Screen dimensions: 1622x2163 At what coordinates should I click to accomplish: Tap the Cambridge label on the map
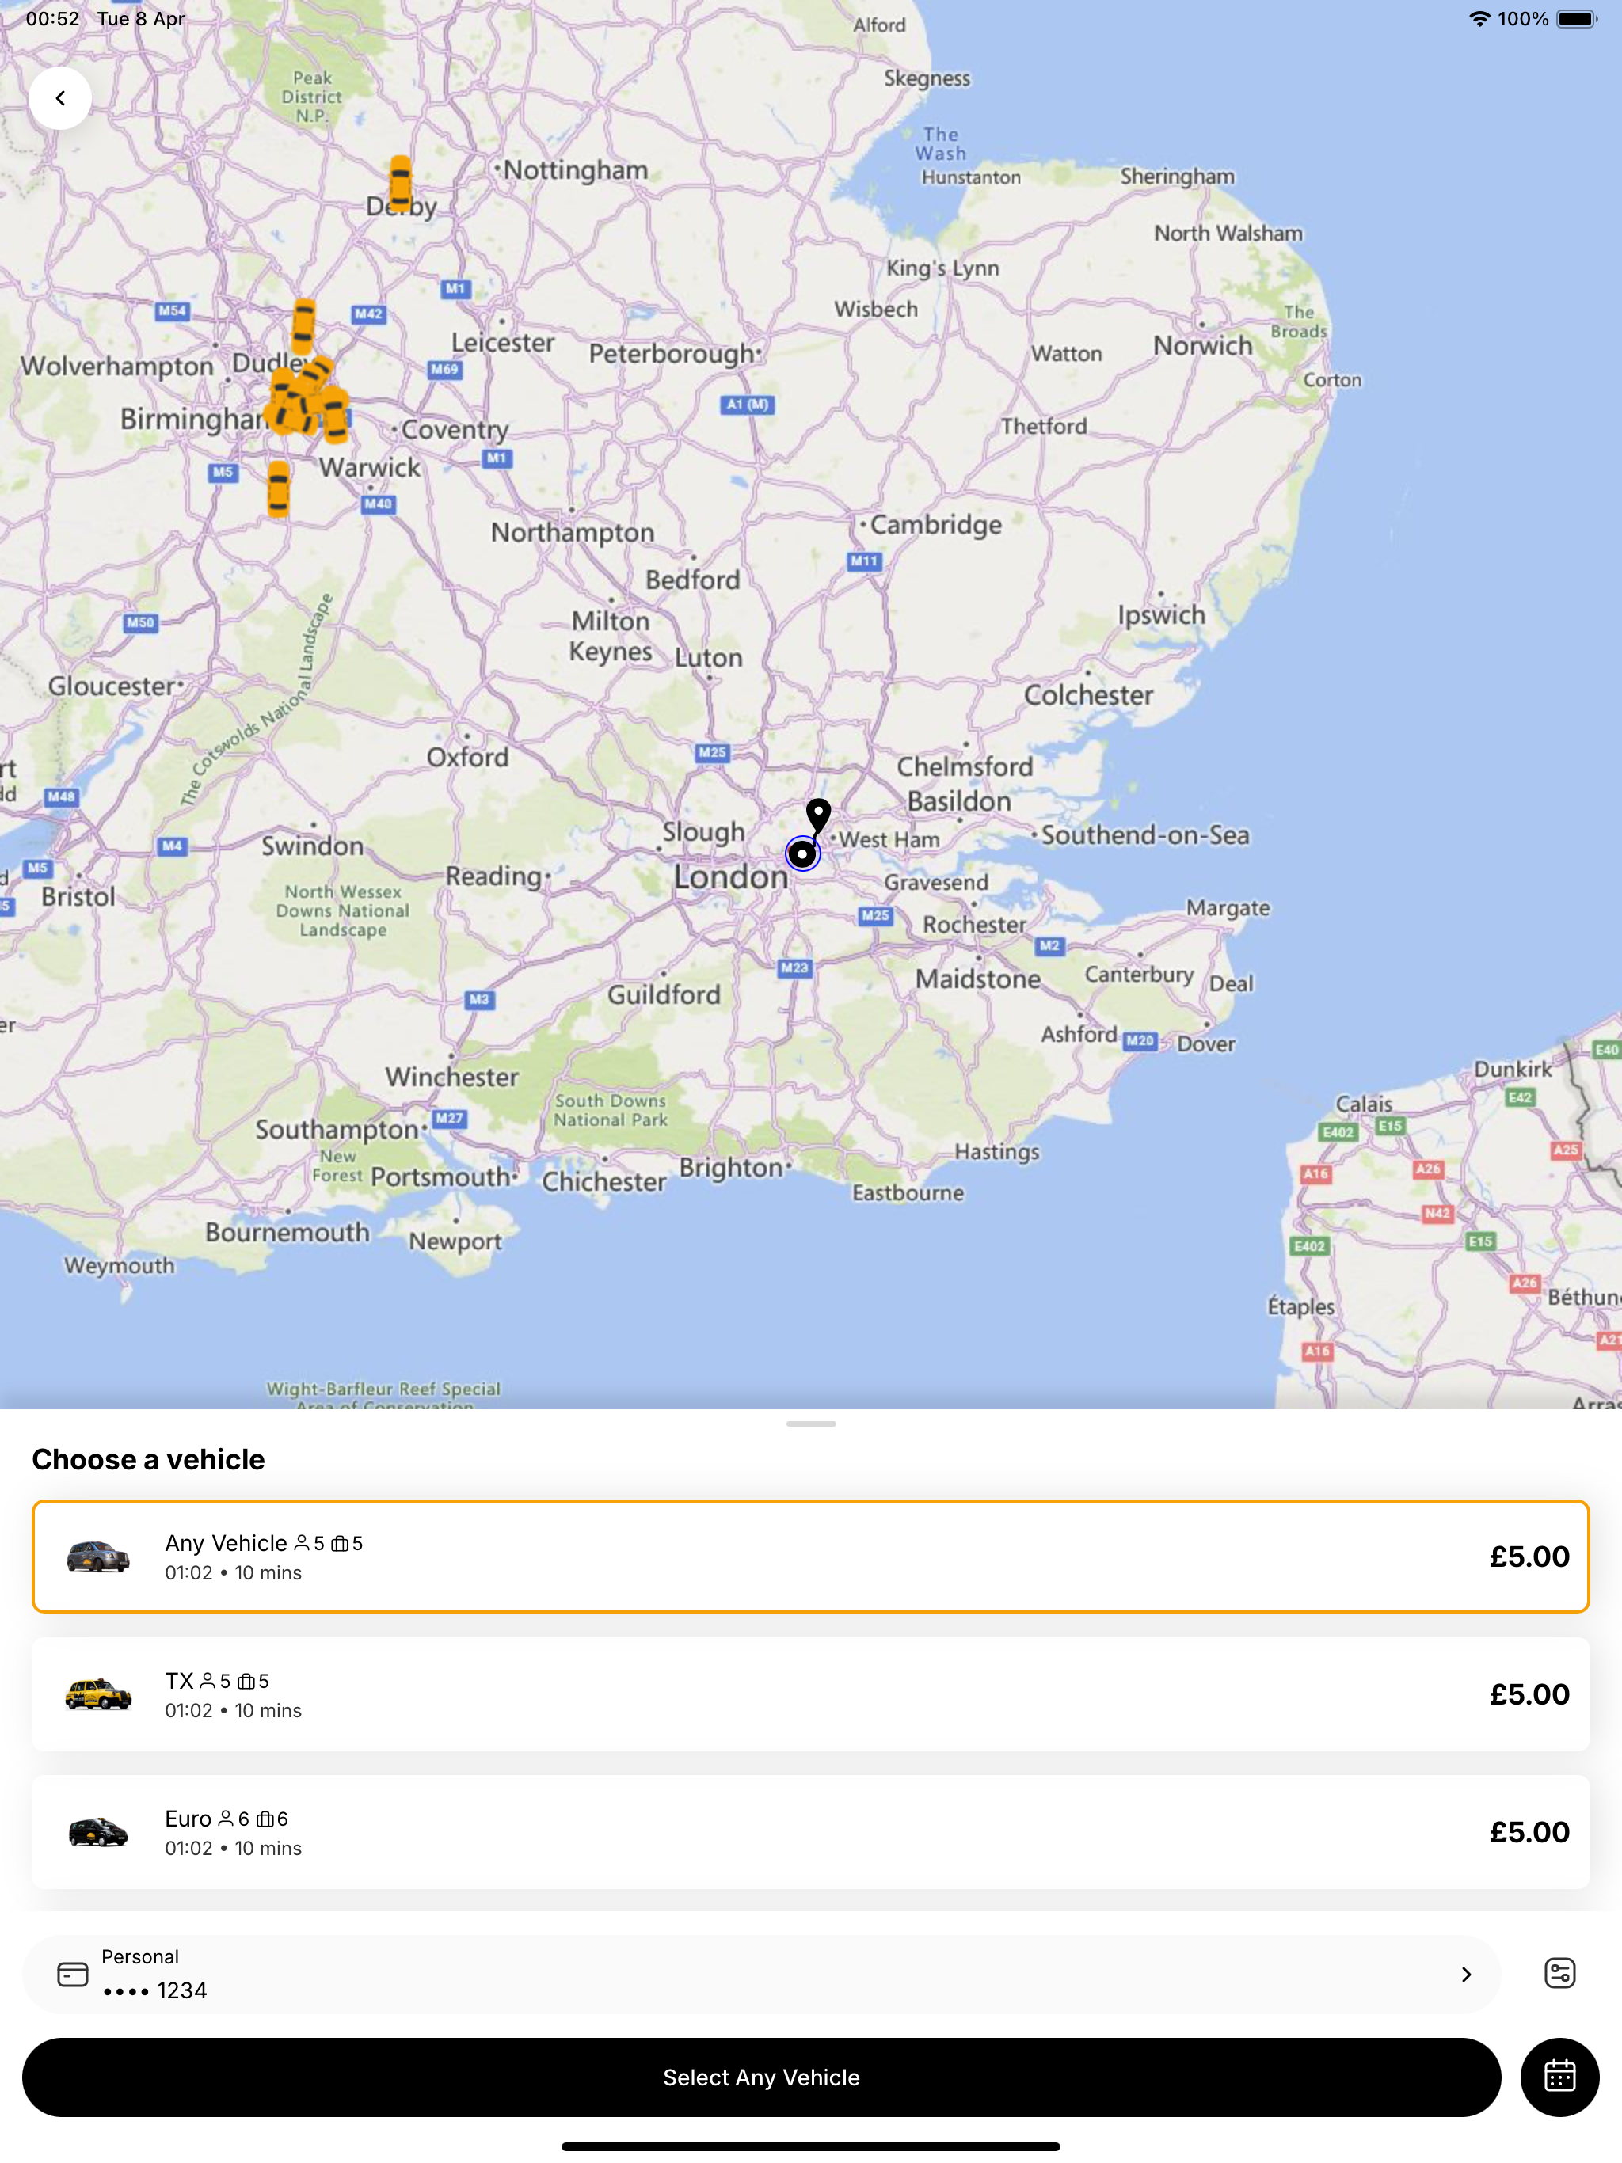pyautogui.click(x=936, y=525)
